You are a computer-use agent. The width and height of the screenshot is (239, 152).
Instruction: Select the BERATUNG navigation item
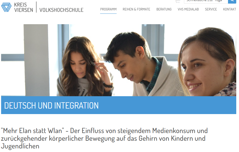pos(164,9)
